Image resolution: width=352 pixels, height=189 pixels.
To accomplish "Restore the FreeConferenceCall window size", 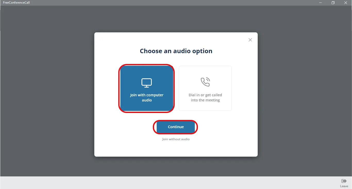I will pos(333,3).
